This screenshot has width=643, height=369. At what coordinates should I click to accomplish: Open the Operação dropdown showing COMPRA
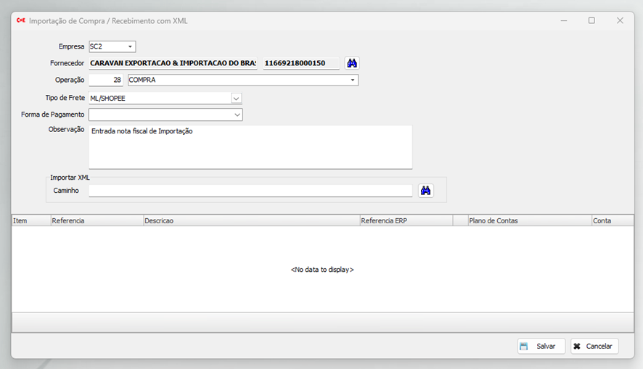tap(352, 80)
